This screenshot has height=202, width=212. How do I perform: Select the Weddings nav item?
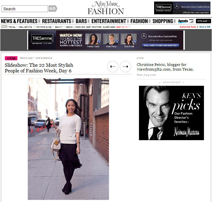tap(80, 27)
